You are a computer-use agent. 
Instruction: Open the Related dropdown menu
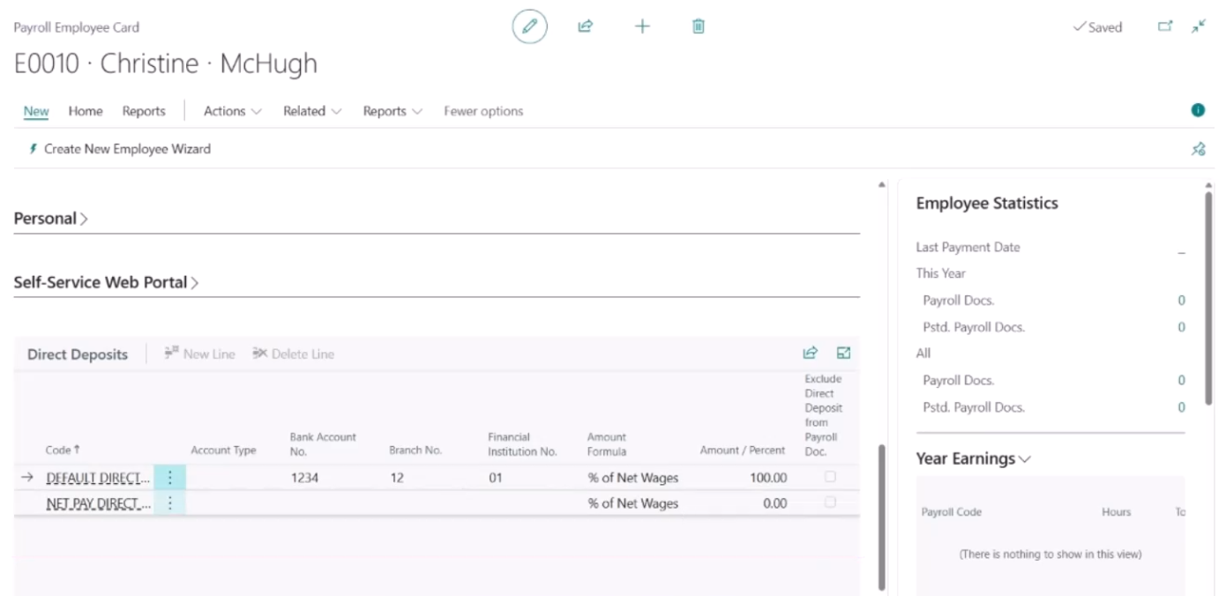coord(312,111)
